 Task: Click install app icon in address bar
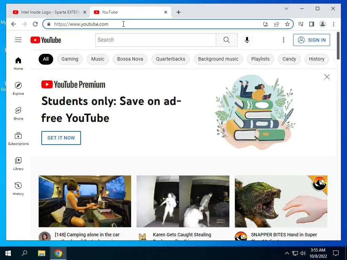[x=266, y=24]
